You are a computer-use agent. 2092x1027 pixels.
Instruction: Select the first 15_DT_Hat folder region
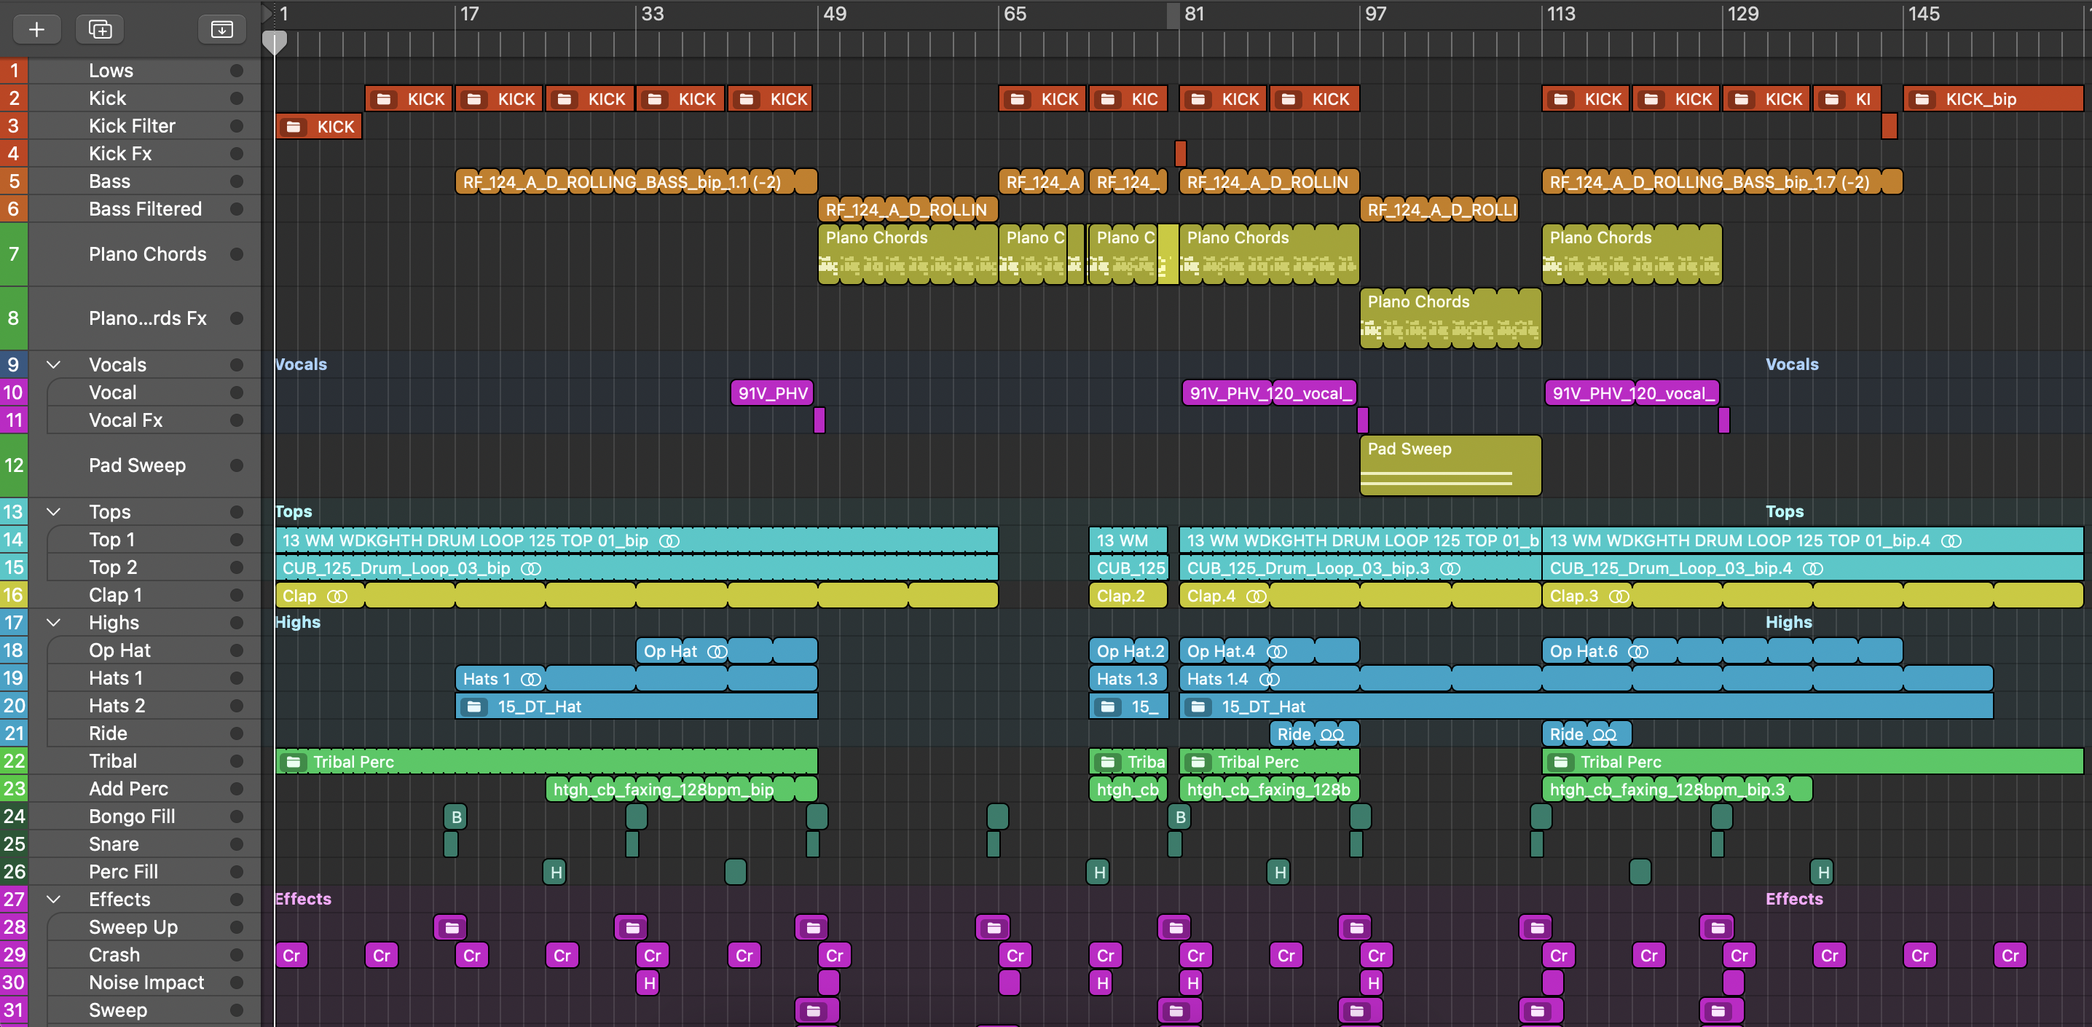tap(637, 707)
